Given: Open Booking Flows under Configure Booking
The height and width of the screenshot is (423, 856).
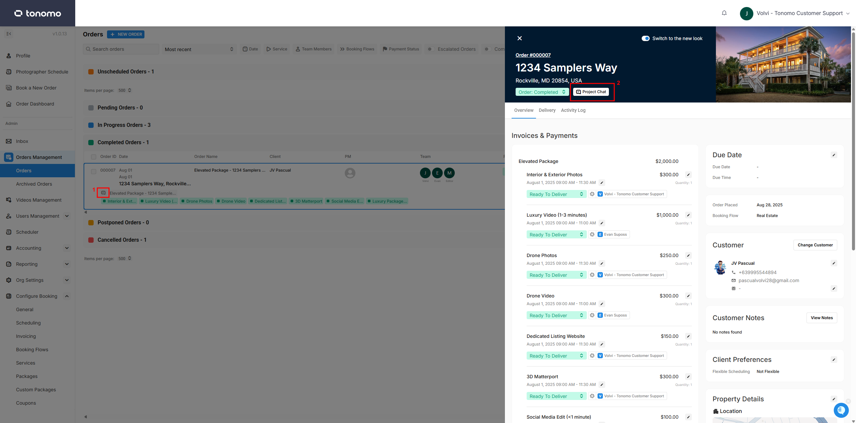Looking at the screenshot, I should coord(32,350).
